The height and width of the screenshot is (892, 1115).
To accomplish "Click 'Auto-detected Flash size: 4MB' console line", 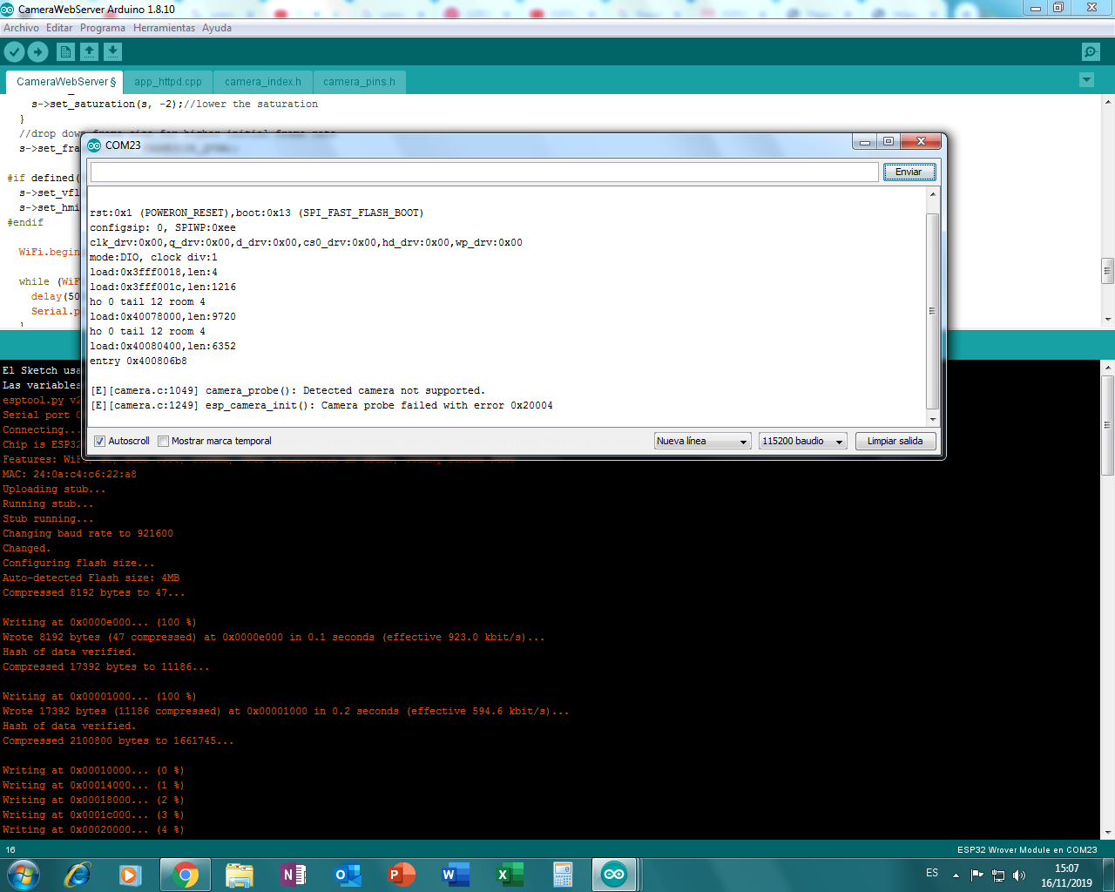I will [x=91, y=578].
